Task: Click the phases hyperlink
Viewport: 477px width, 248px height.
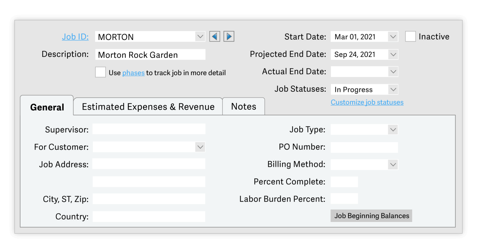Action: tap(133, 73)
